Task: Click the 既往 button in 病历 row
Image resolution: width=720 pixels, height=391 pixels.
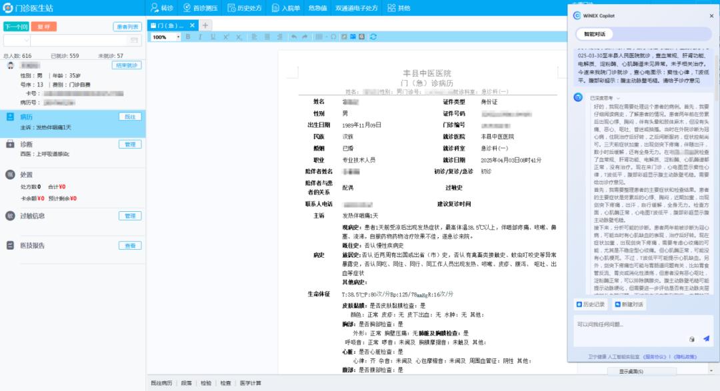Action: [x=130, y=117]
